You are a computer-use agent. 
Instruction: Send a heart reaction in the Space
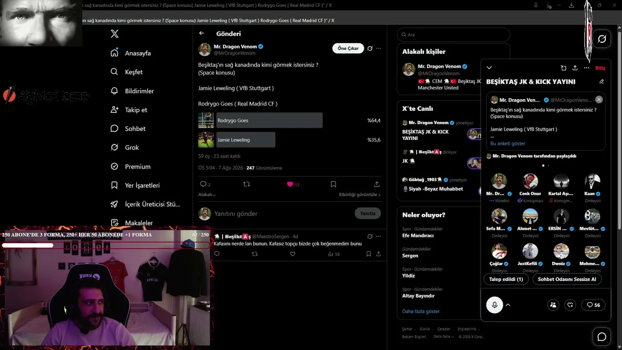pos(570,305)
